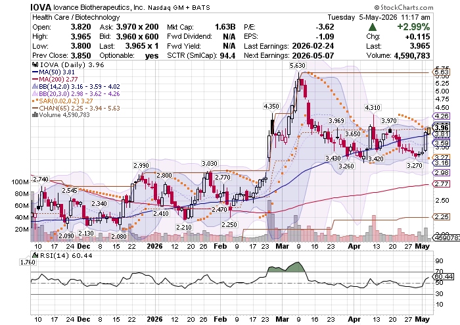
Task: Click the IOVA ticker symbol in the header
Action: tap(41, 7)
